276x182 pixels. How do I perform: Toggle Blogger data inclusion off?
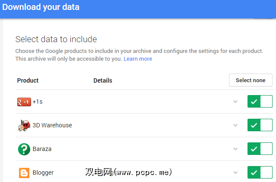coord(260,173)
